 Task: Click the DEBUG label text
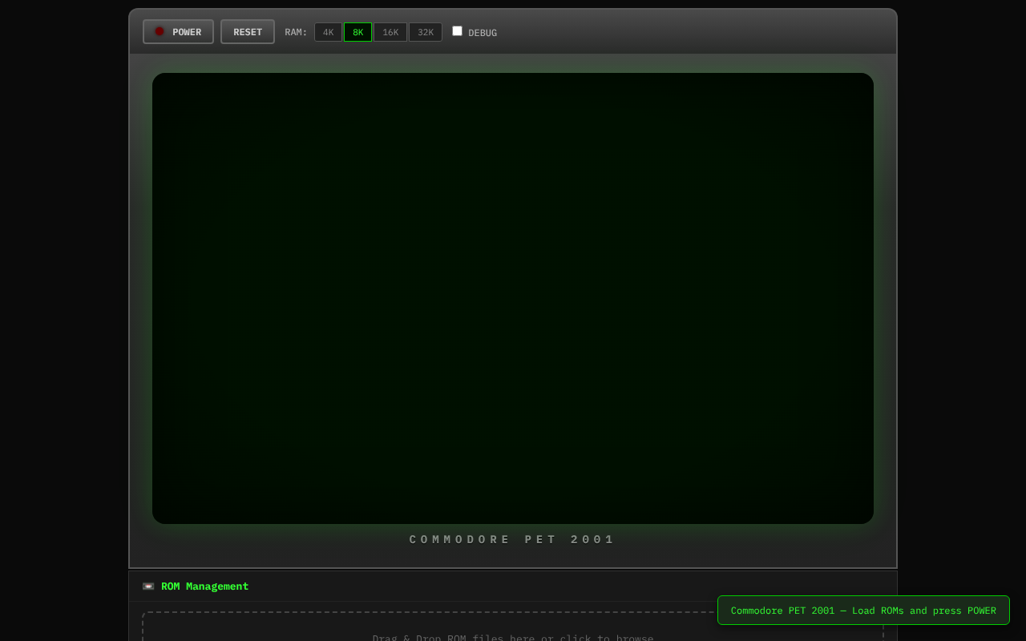[x=483, y=33]
